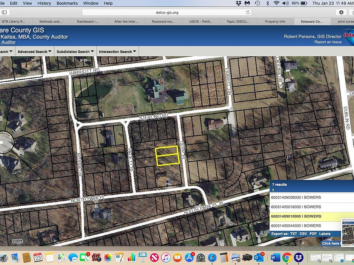Screen dimensions: 354x265
Task: Select result 60031405016000 BOWERS
Action: pyautogui.click(x=312, y=207)
